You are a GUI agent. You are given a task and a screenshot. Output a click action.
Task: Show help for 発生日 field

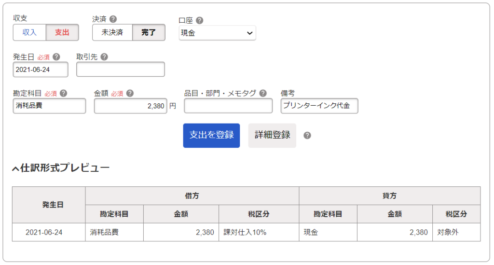pos(56,57)
